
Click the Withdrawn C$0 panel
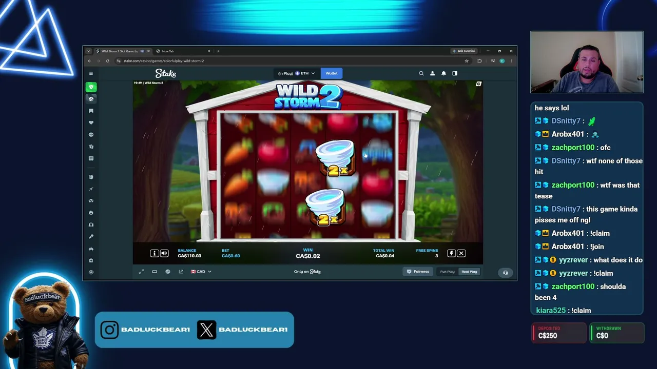click(617, 333)
